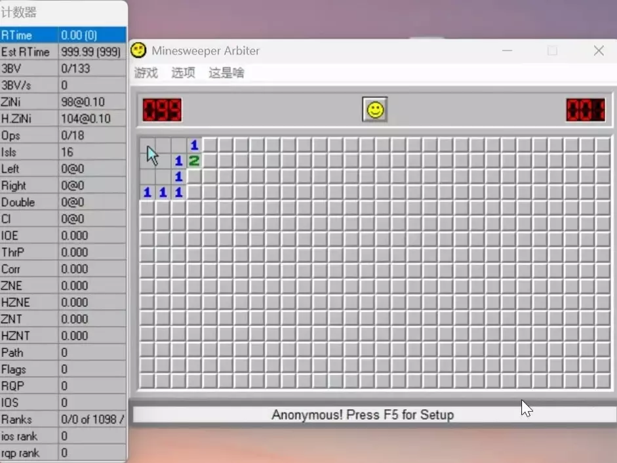The image size is (617, 463).
Task: Click the smiley face reset button
Action: coord(374,110)
